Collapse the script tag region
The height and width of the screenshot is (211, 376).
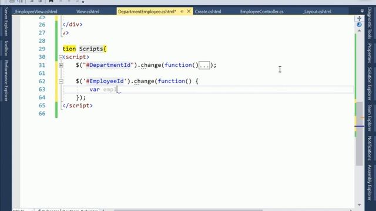(x=61, y=57)
